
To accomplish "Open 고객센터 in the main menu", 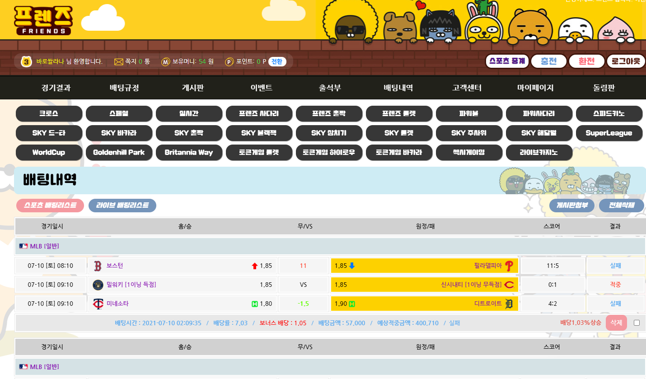I will click(467, 88).
